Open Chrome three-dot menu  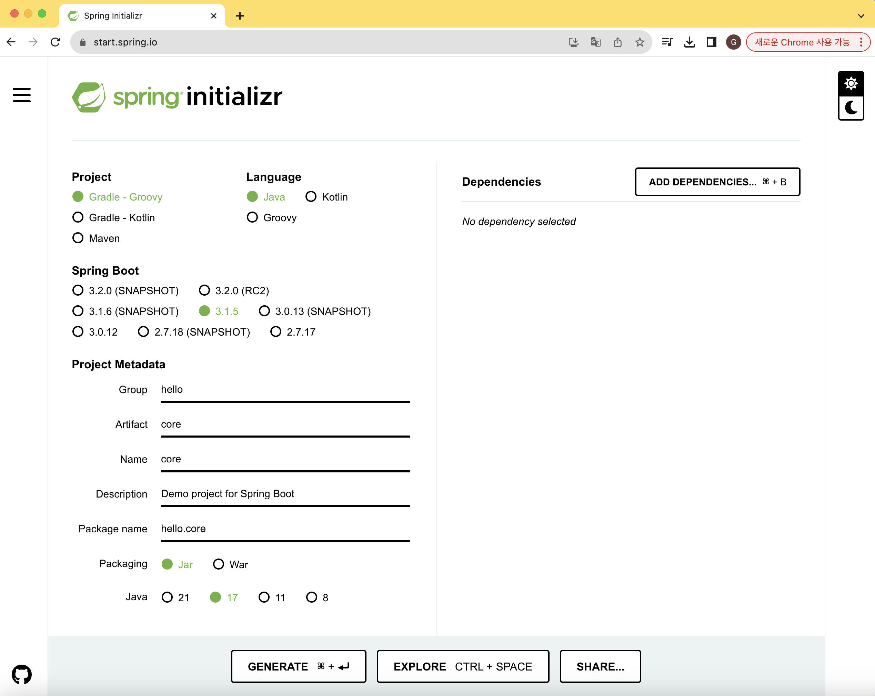[861, 42]
